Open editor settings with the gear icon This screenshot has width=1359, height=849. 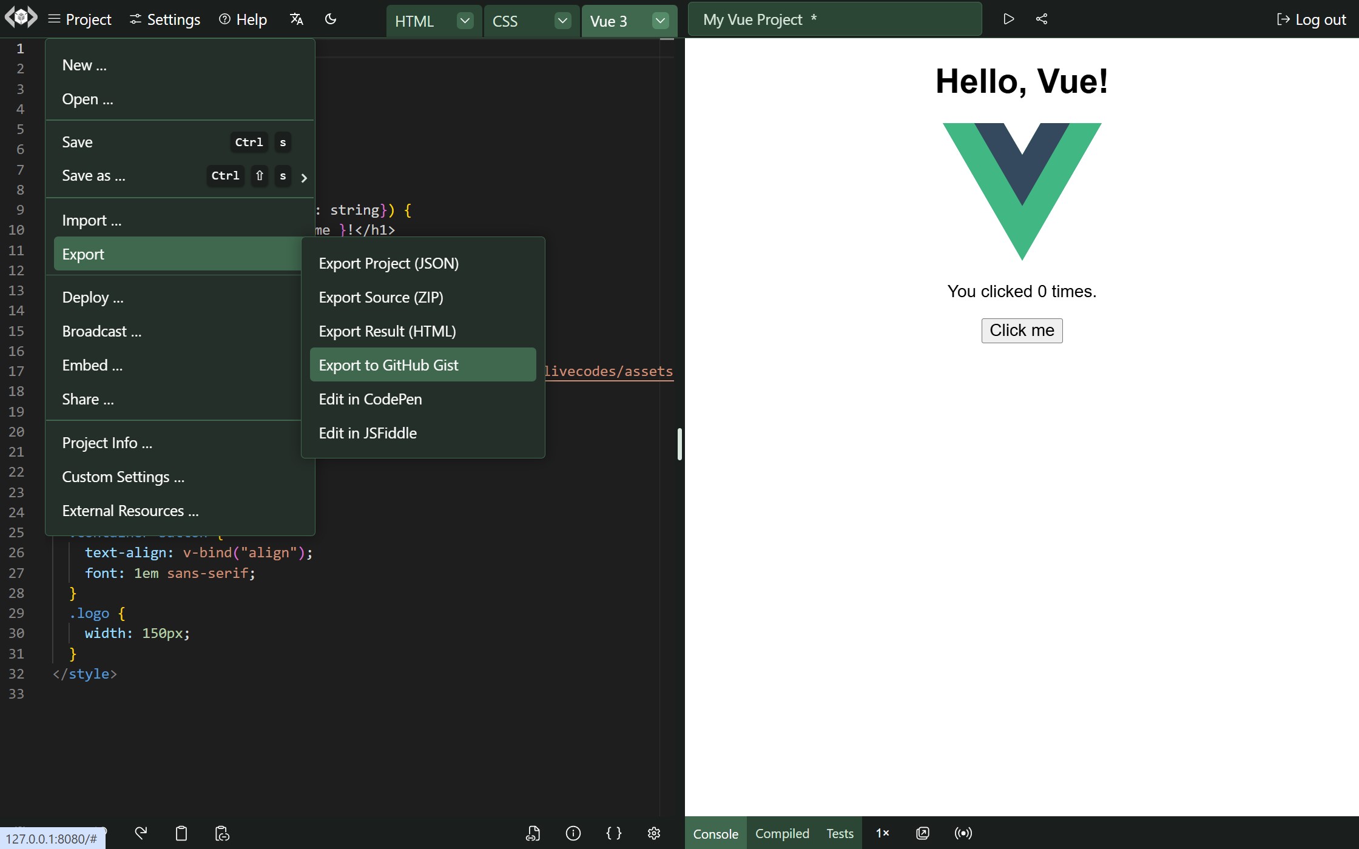[653, 833]
